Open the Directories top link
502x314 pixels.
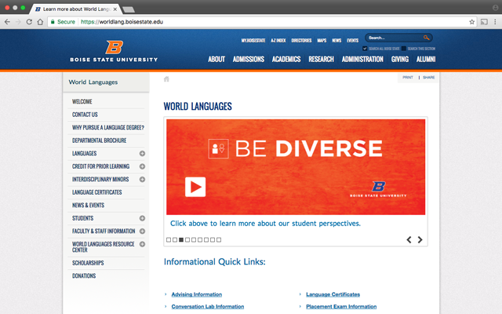pos(301,40)
